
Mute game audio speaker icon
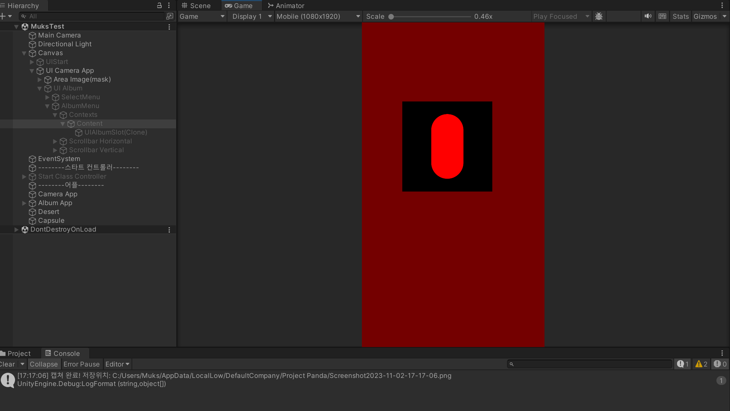pos(648,17)
